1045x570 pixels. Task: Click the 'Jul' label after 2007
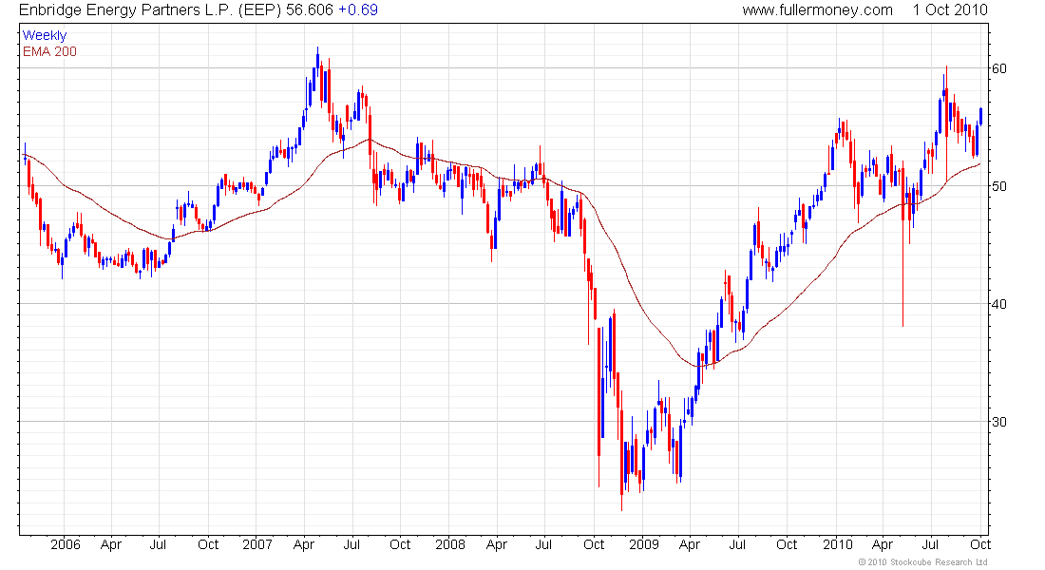(x=351, y=544)
